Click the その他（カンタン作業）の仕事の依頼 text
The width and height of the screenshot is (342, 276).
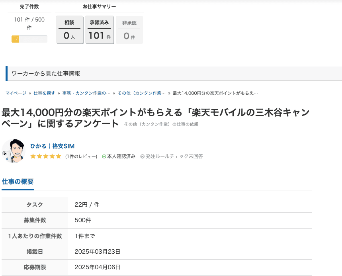click(x=161, y=124)
